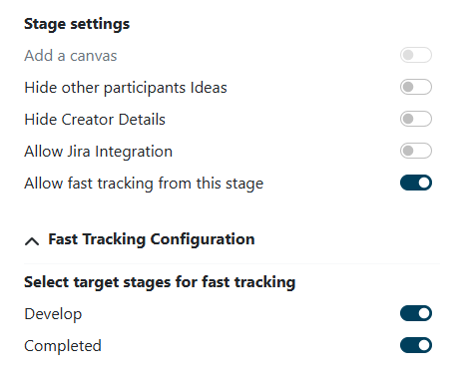Click the Fast Tracking Configuration section title
This screenshot has width=461, height=381.
pos(152,239)
